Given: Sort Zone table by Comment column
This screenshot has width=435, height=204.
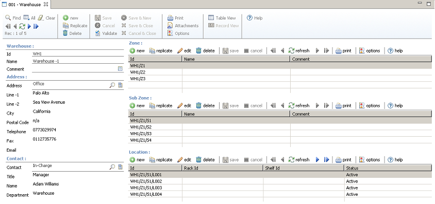Looking at the screenshot, I should pos(361,59).
